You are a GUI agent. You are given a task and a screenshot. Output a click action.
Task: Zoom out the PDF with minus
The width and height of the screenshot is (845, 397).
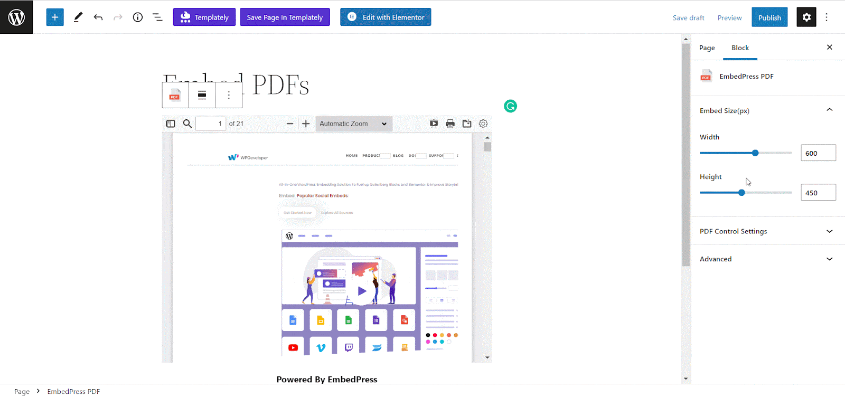click(290, 124)
